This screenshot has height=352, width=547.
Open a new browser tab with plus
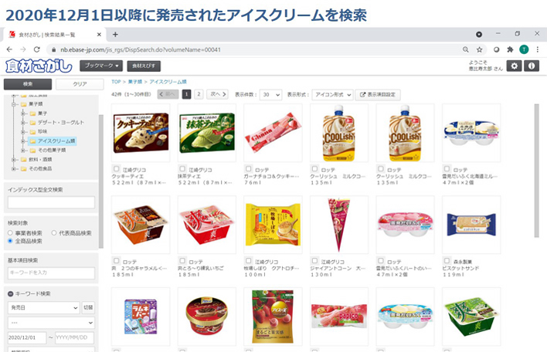click(x=115, y=34)
